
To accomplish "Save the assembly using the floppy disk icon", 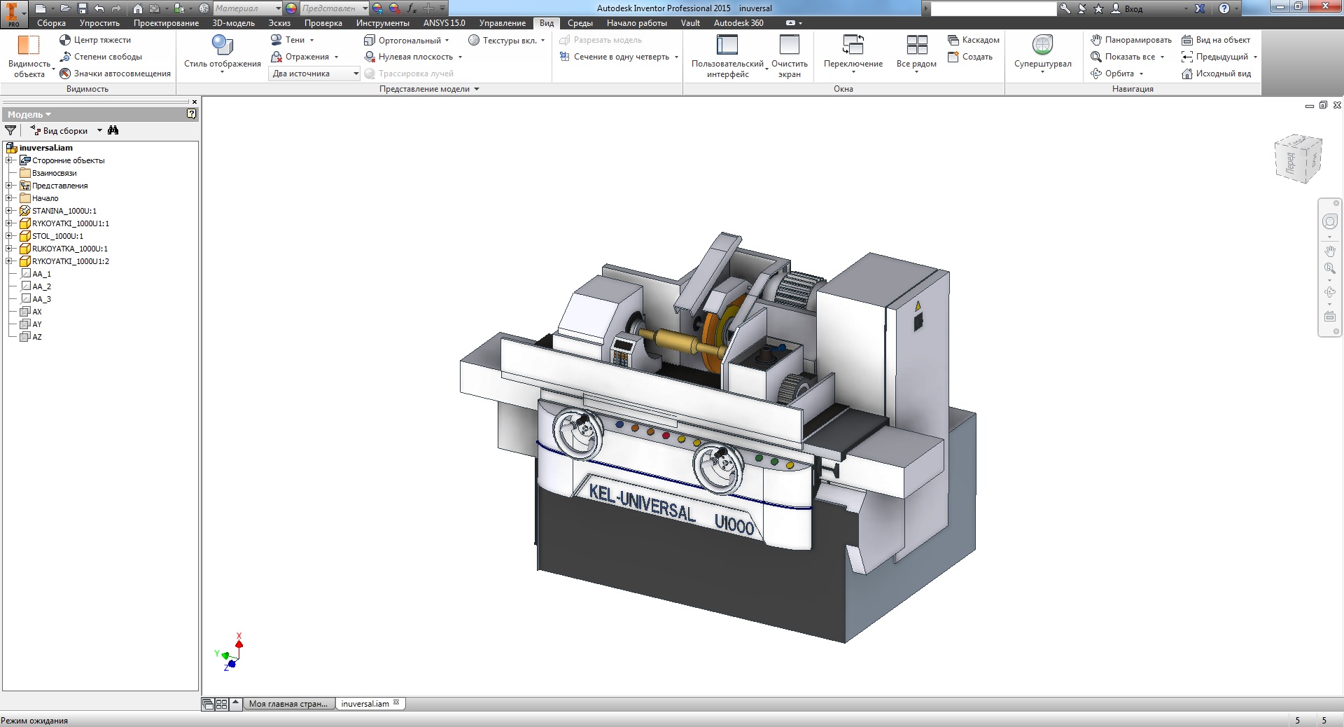I will (x=82, y=8).
